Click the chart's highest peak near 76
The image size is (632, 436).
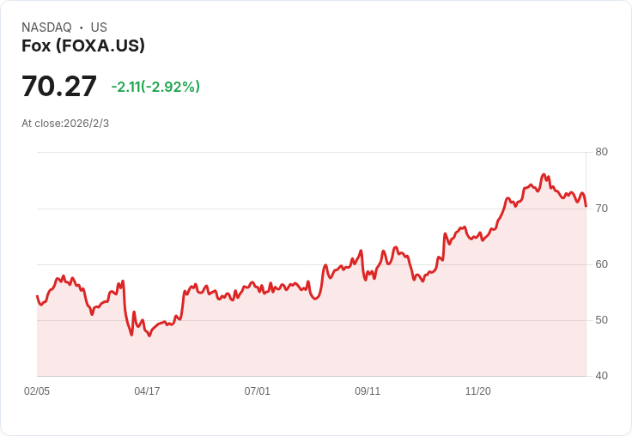544,174
